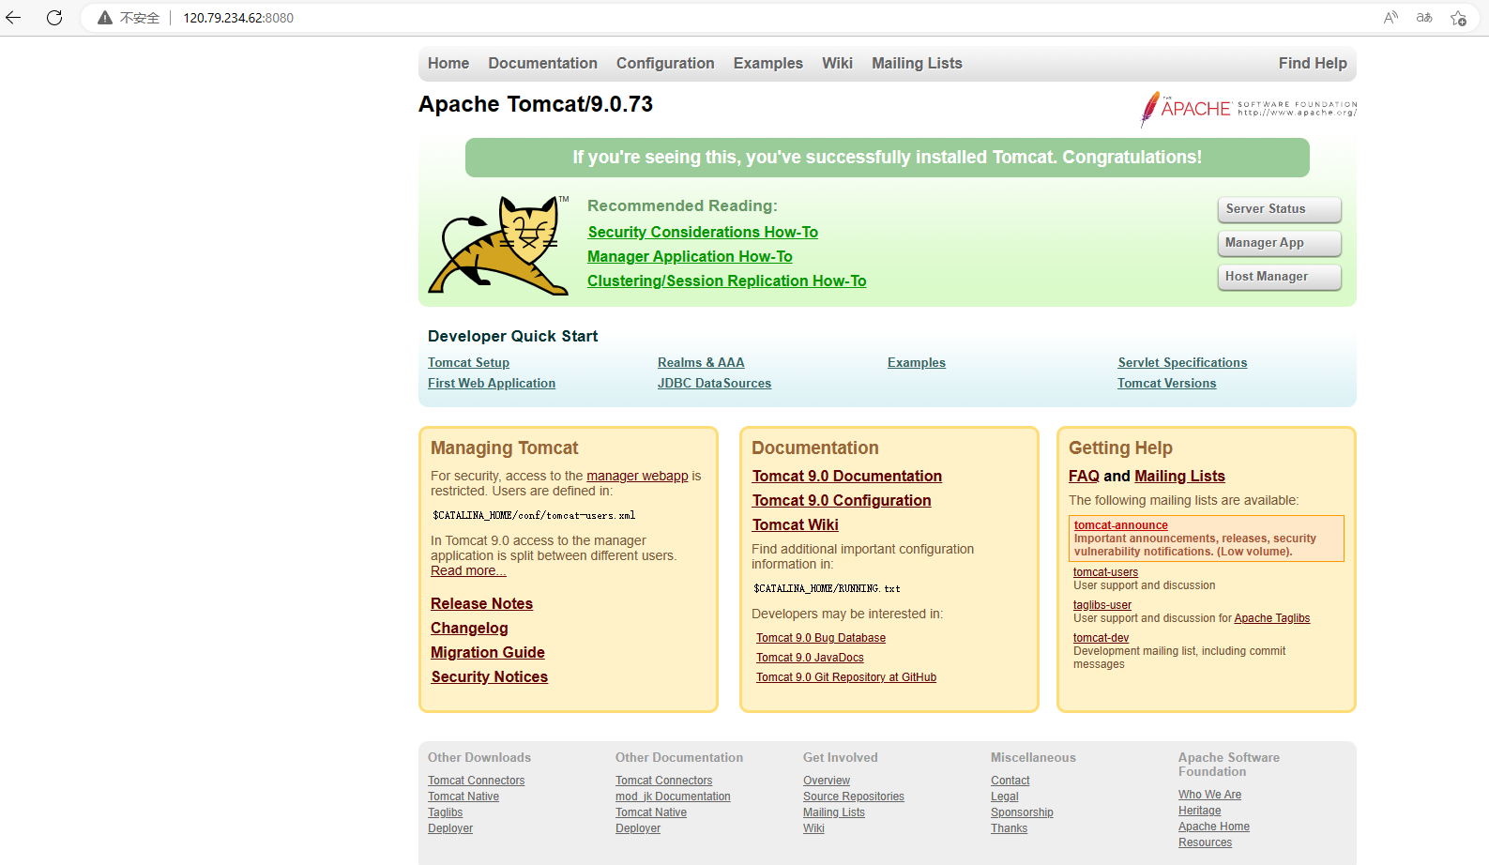The width and height of the screenshot is (1489, 865).
Task: Click the Host Manager button
Action: point(1279,277)
